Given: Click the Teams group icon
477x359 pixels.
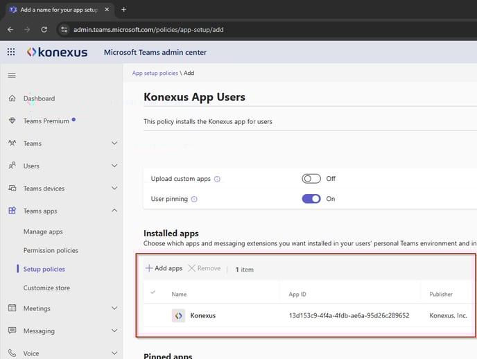Looking at the screenshot, I should coord(12,143).
